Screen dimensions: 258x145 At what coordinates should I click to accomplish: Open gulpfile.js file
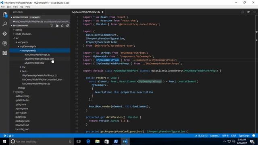[21, 117]
